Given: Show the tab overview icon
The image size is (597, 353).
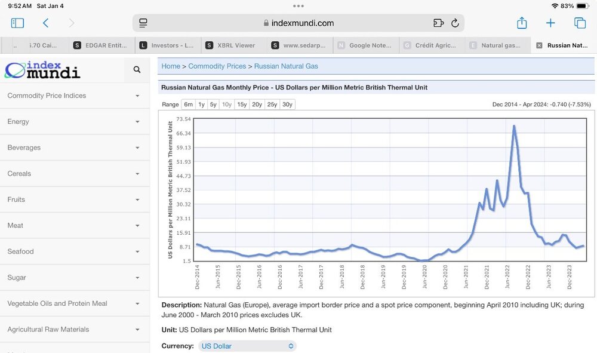Looking at the screenshot, I should (580, 23).
